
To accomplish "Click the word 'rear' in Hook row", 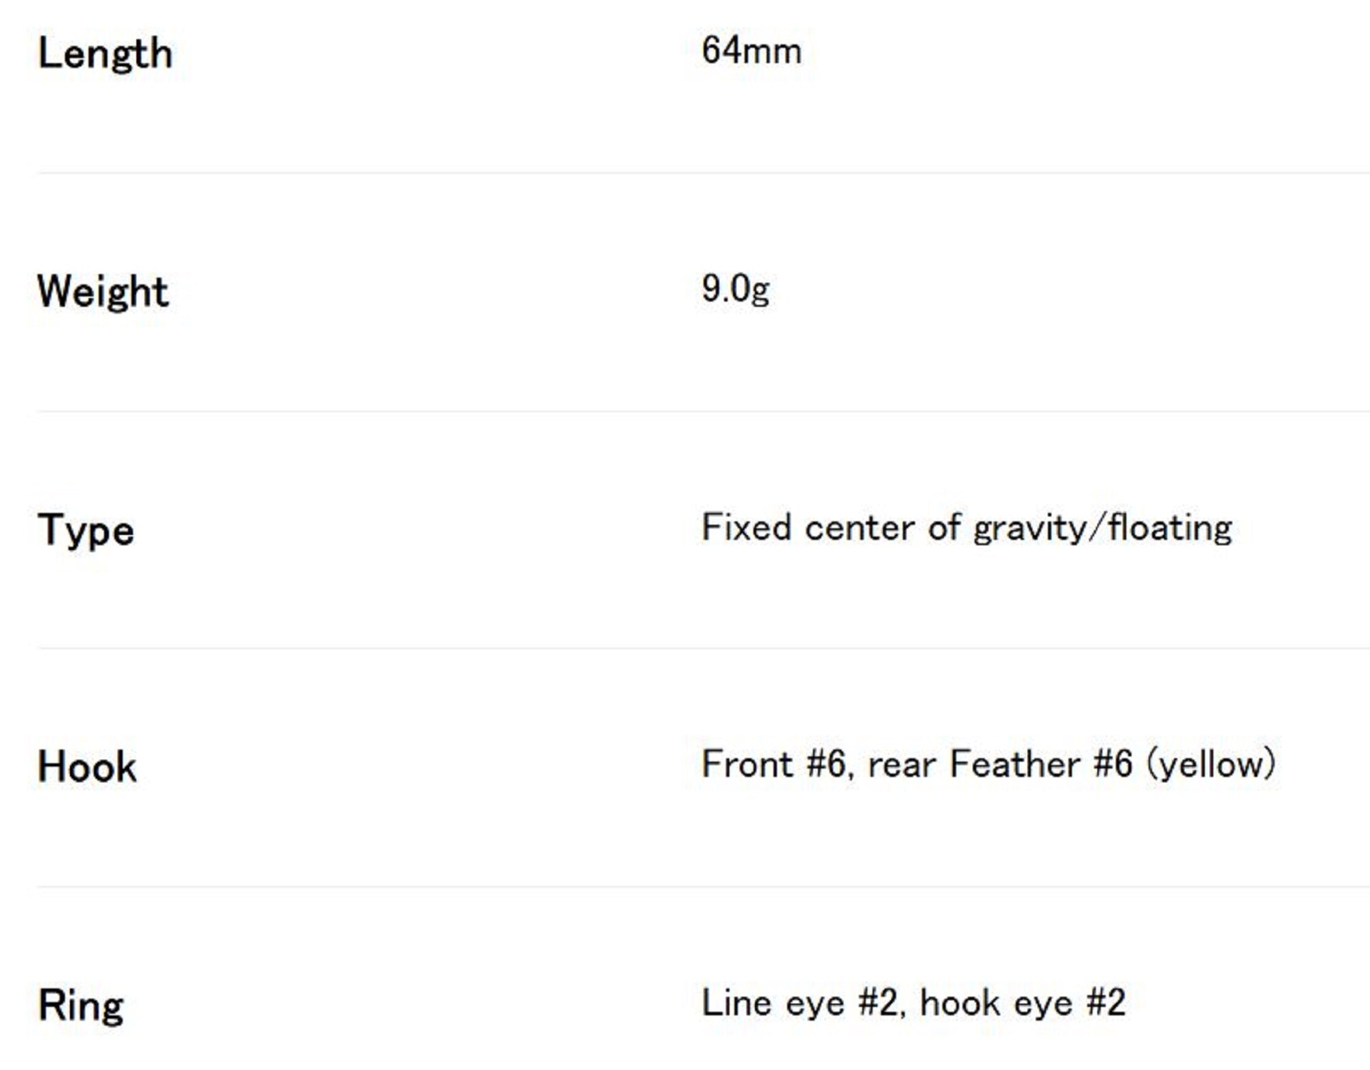I will coord(901,765).
